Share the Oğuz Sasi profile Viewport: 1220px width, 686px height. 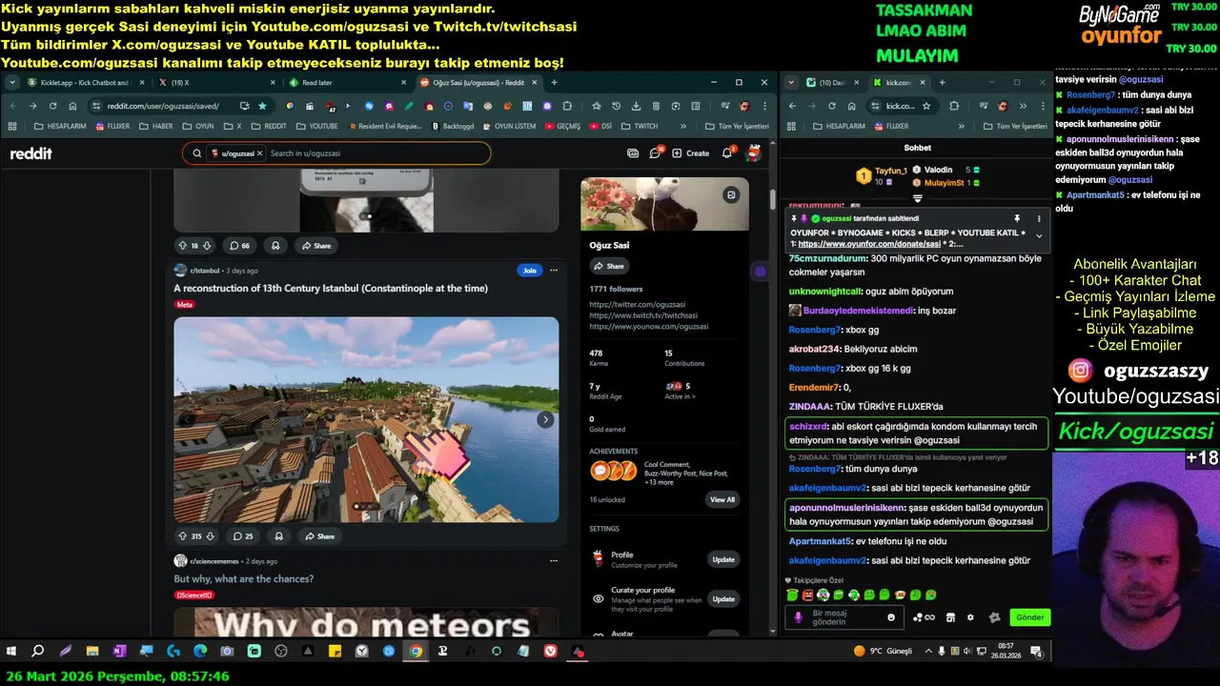coord(609,266)
